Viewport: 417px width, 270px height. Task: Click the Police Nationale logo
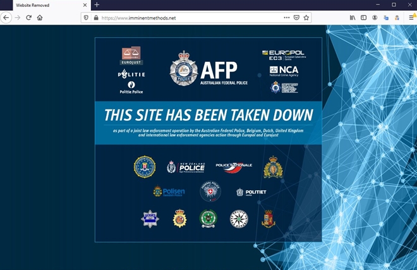click(x=234, y=167)
